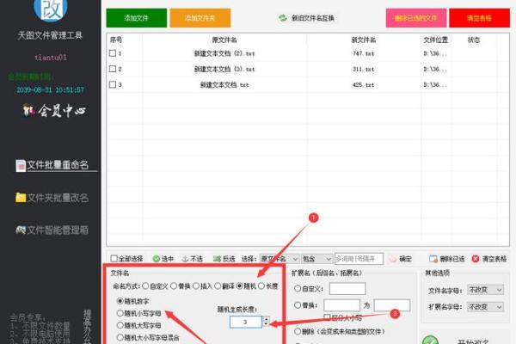This screenshot has width=516, height=344.
Task: Click the green 添加文件 button
Action: (136, 18)
